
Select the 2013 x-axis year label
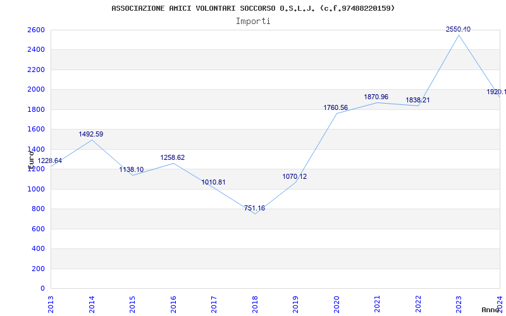[x=51, y=304]
